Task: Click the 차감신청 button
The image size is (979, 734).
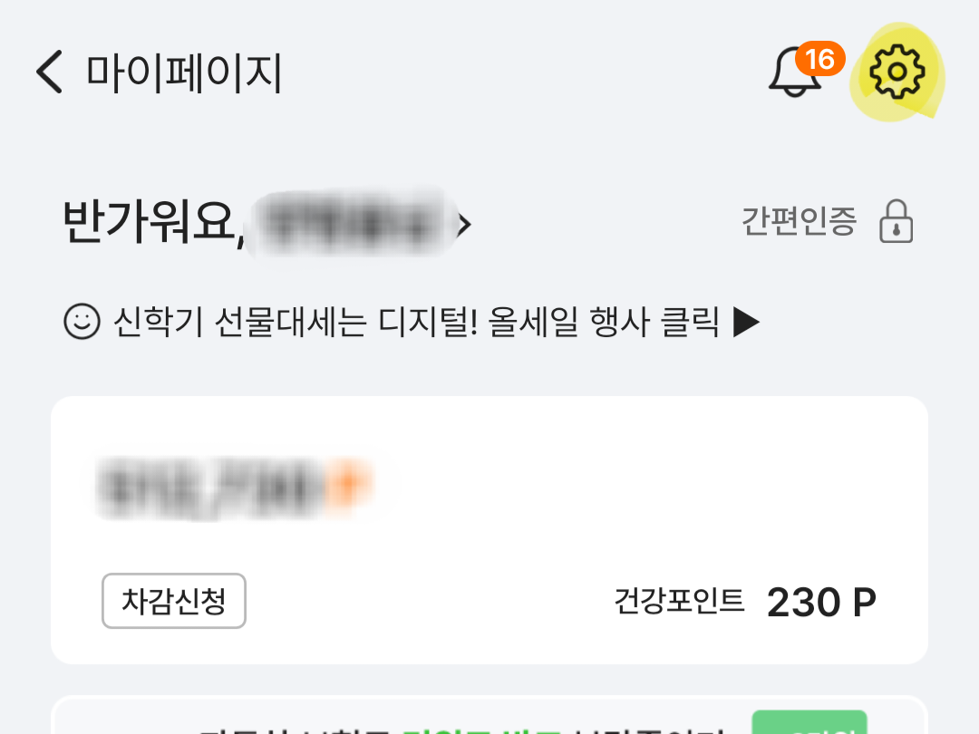Action: click(173, 601)
